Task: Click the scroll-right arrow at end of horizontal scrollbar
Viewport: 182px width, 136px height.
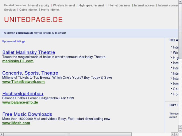Action: tap(176, 134)
